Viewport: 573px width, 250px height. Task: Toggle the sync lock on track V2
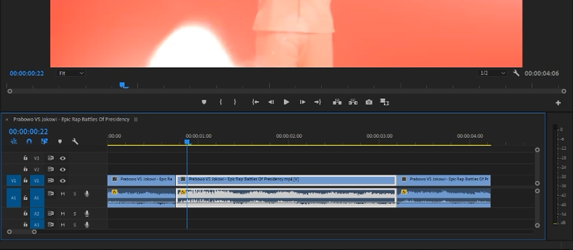[x=50, y=169]
